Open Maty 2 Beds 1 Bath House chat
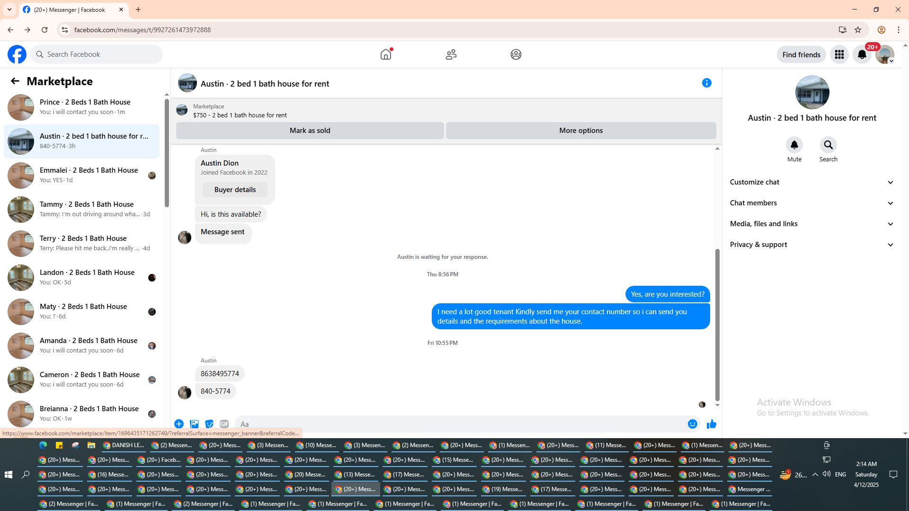Screen dimensions: 909x511 (81, 312)
